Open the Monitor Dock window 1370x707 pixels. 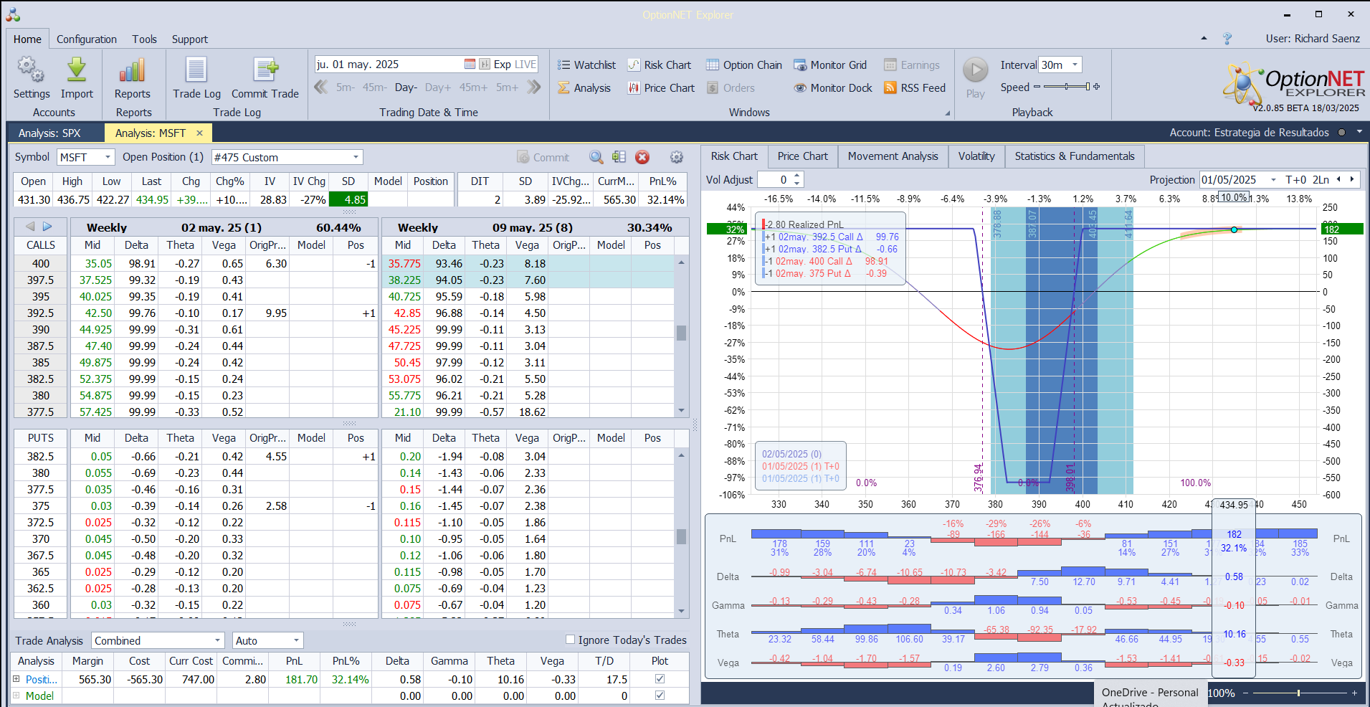pyautogui.click(x=833, y=88)
